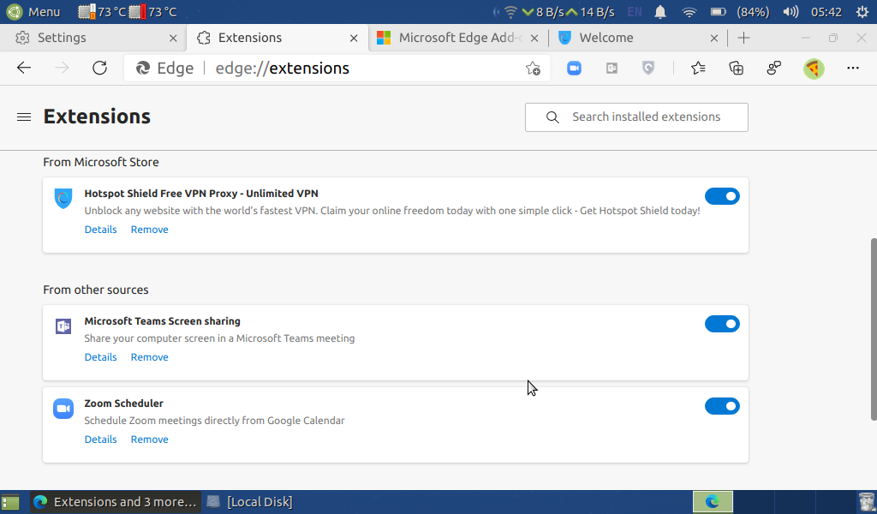
Task: Remove Zoom Scheduler extension
Action: [149, 439]
